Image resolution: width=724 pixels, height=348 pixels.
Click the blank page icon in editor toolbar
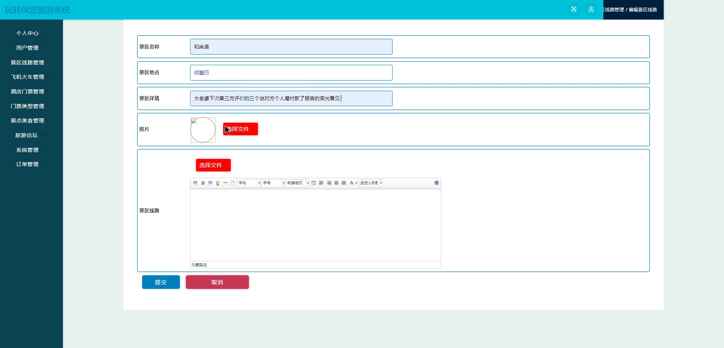point(233,183)
